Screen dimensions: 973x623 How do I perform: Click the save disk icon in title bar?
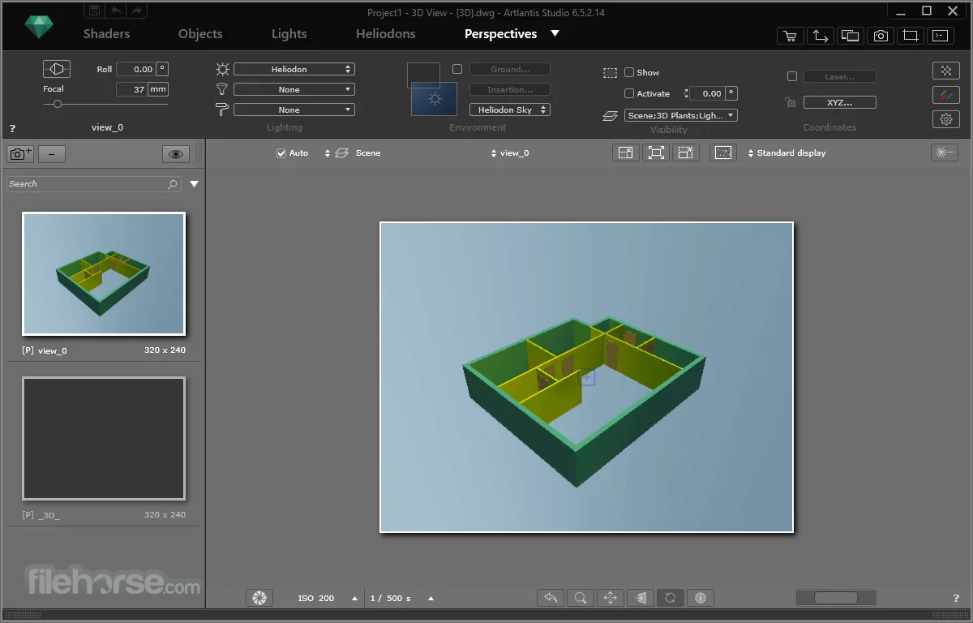pyautogui.click(x=95, y=11)
